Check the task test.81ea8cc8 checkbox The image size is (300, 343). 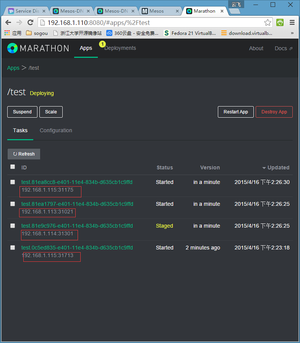pos(13,182)
